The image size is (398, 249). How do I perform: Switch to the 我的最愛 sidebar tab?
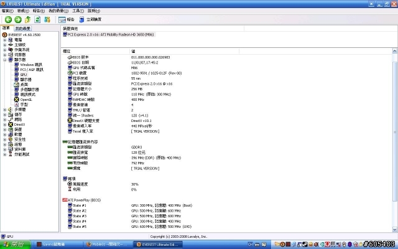click(x=22, y=29)
